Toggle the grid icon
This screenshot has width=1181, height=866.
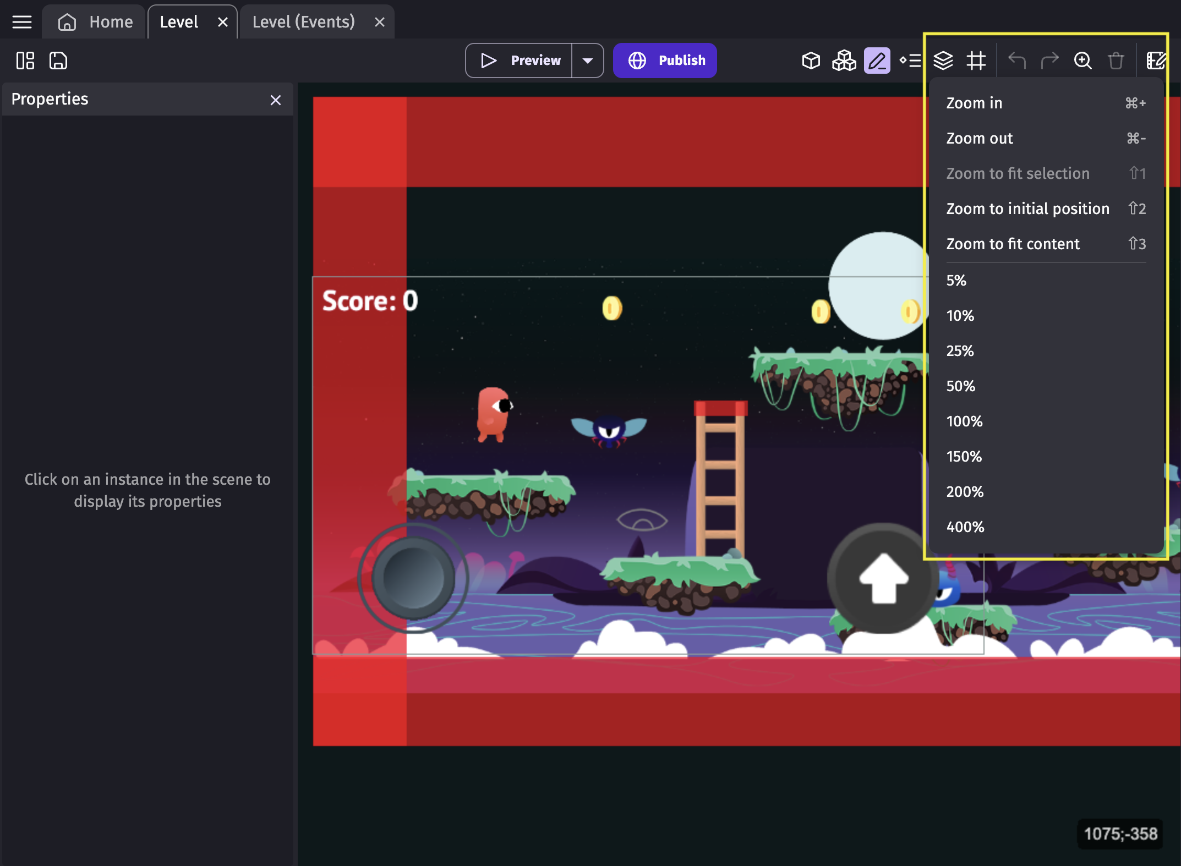(x=976, y=61)
